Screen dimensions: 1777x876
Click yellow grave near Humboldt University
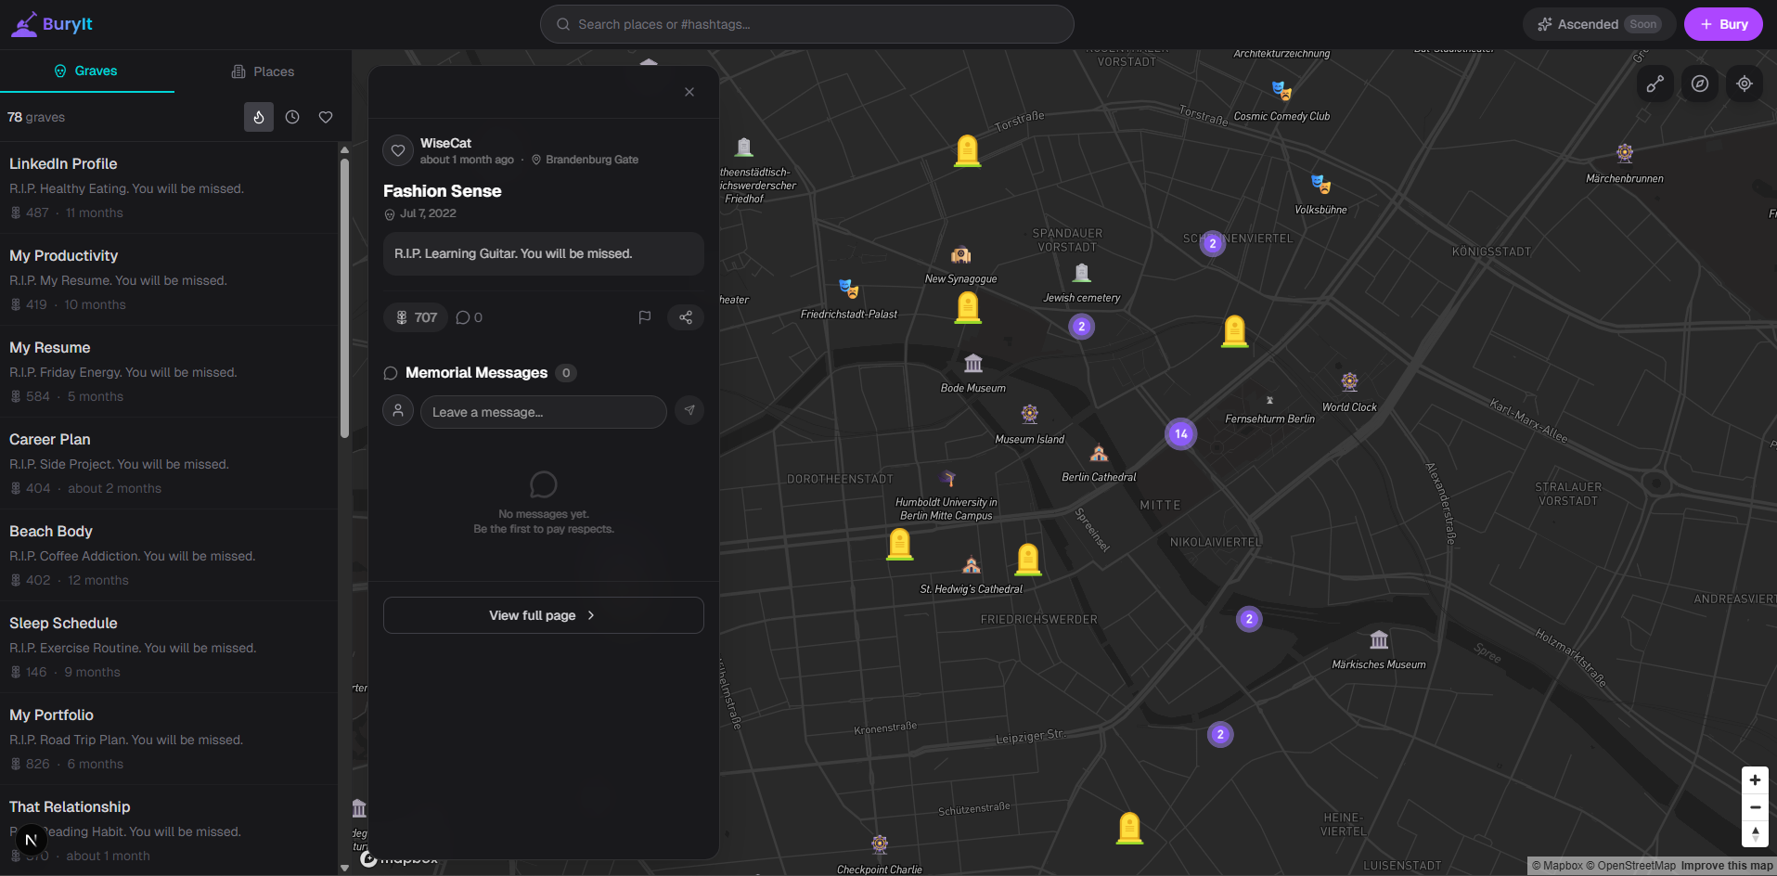899,544
